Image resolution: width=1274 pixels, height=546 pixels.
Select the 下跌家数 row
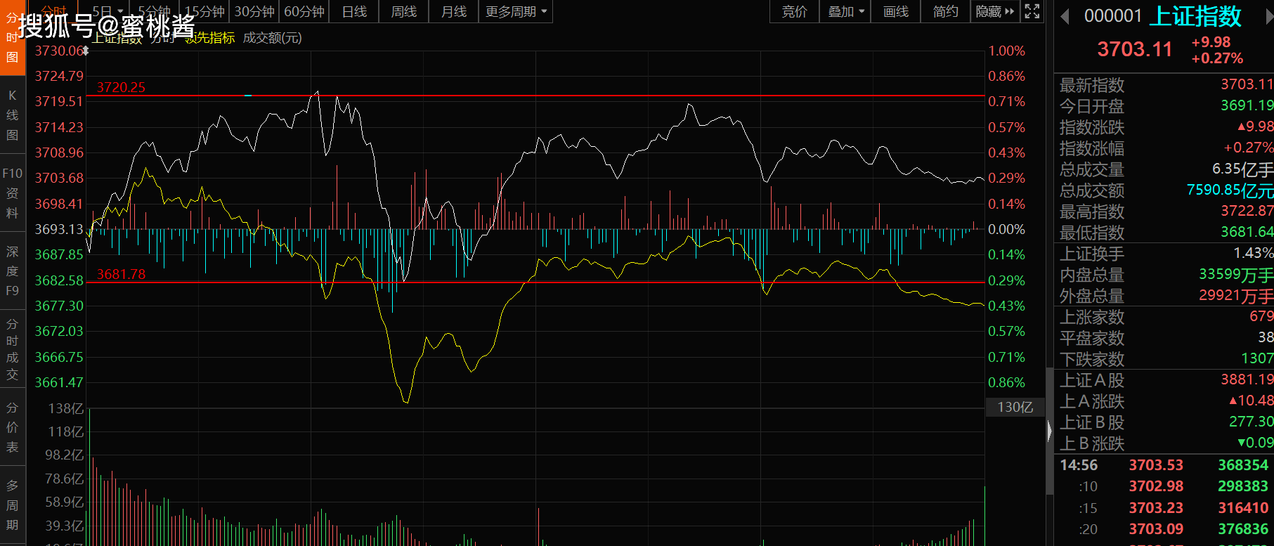tap(1164, 359)
